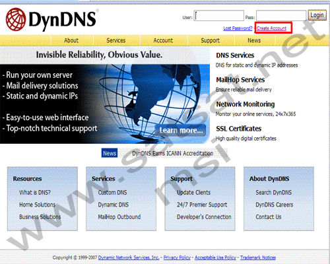Click 'High quality digital certificates' text
Screen dimensions: 330x264
click(x=246, y=139)
